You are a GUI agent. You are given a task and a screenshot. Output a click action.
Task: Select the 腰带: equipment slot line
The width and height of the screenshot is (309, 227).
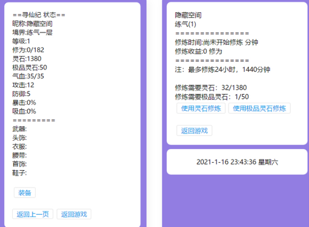[x=19, y=155]
